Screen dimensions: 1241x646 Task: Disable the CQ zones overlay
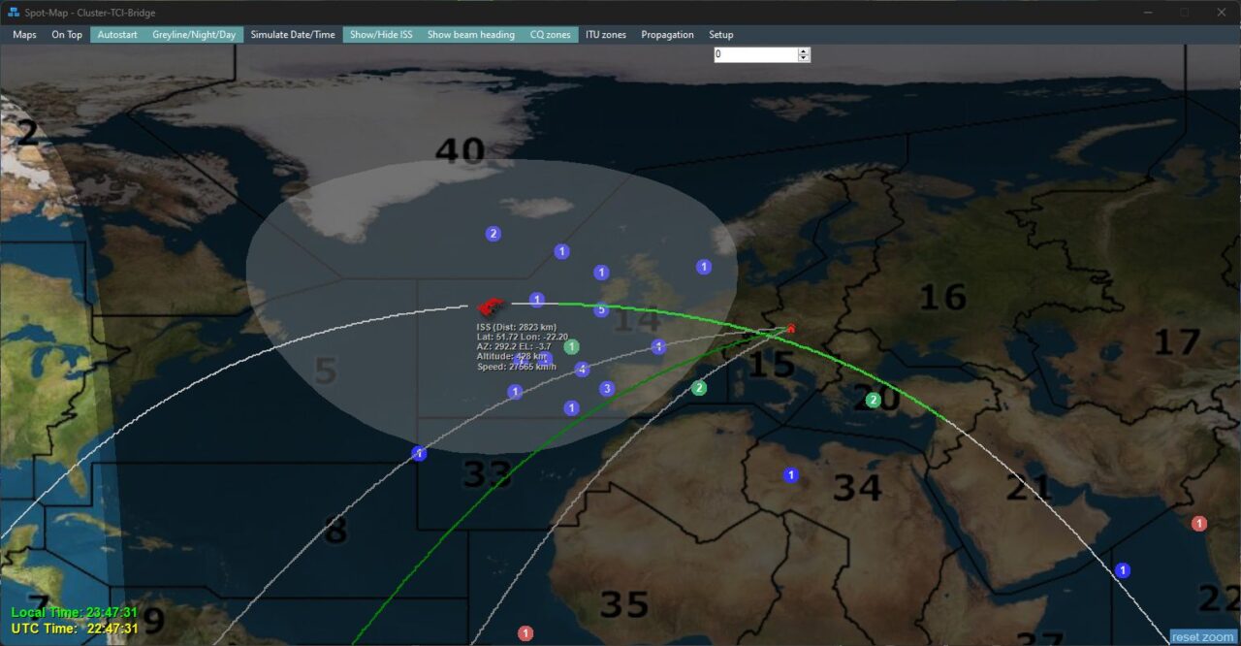[x=550, y=35]
